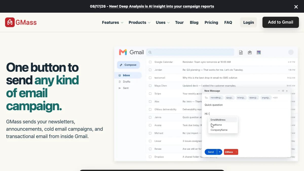Image resolution: width=304 pixels, height=171 pixels.
Task: Click the blue Send button
Action: click(x=211, y=152)
